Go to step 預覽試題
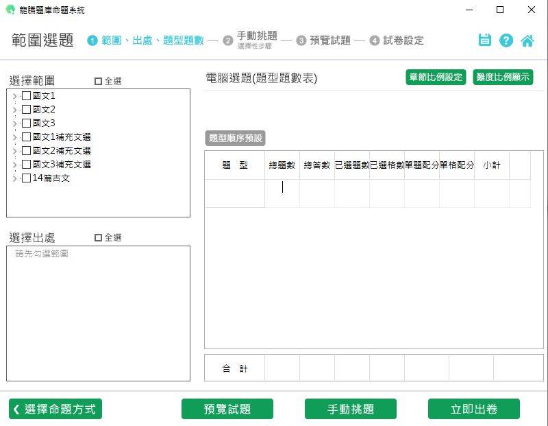This screenshot has height=426, width=548. [330, 40]
